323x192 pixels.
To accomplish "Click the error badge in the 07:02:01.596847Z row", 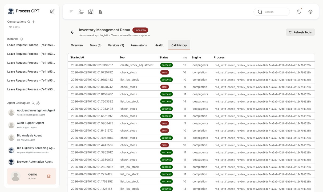I will 165,123.
